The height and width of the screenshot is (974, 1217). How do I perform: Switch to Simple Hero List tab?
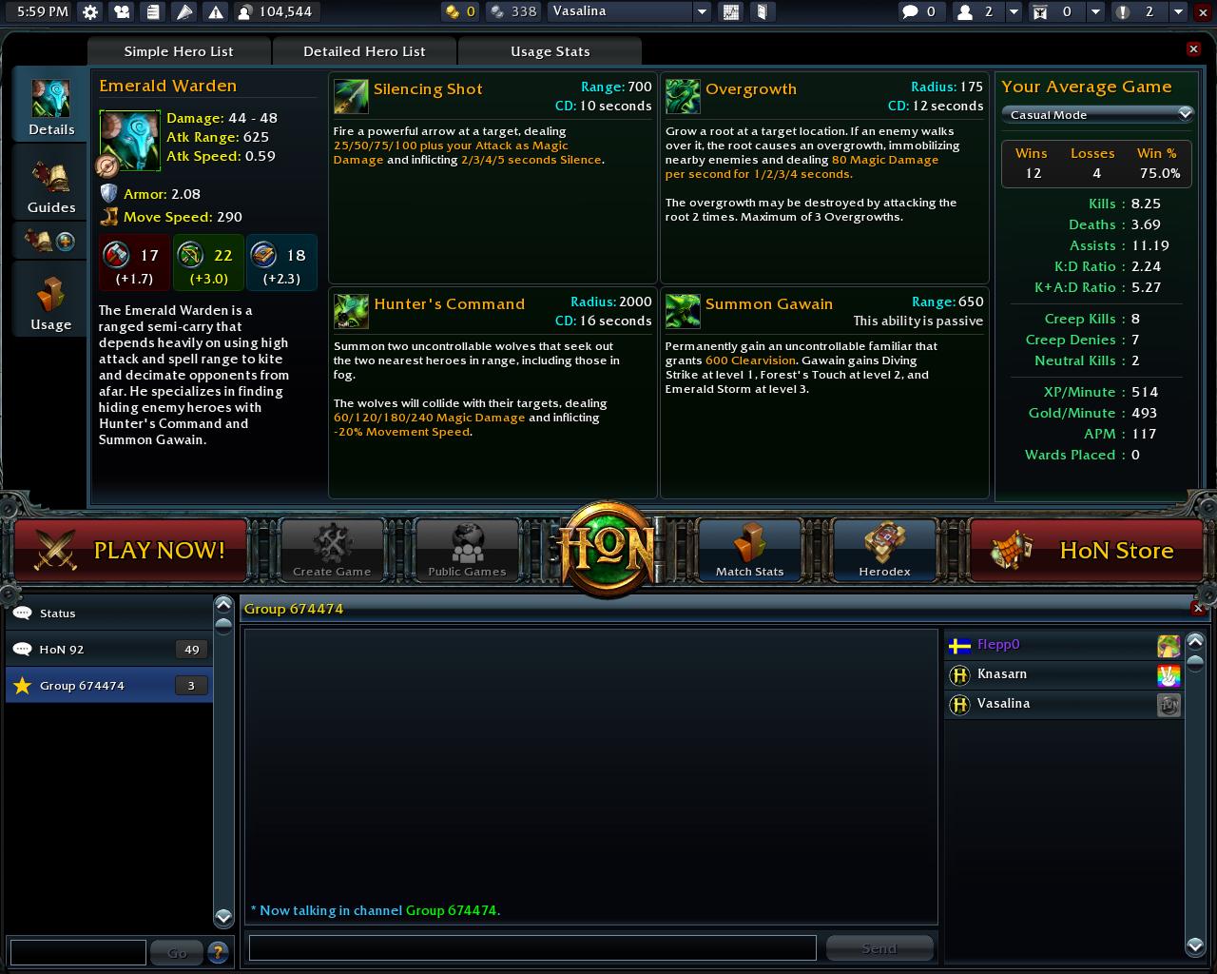(179, 51)
